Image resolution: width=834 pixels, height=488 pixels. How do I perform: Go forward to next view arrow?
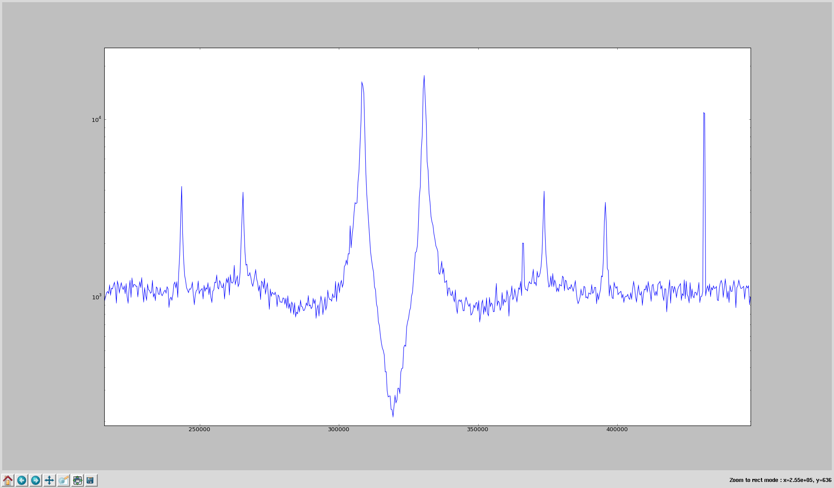36,480
